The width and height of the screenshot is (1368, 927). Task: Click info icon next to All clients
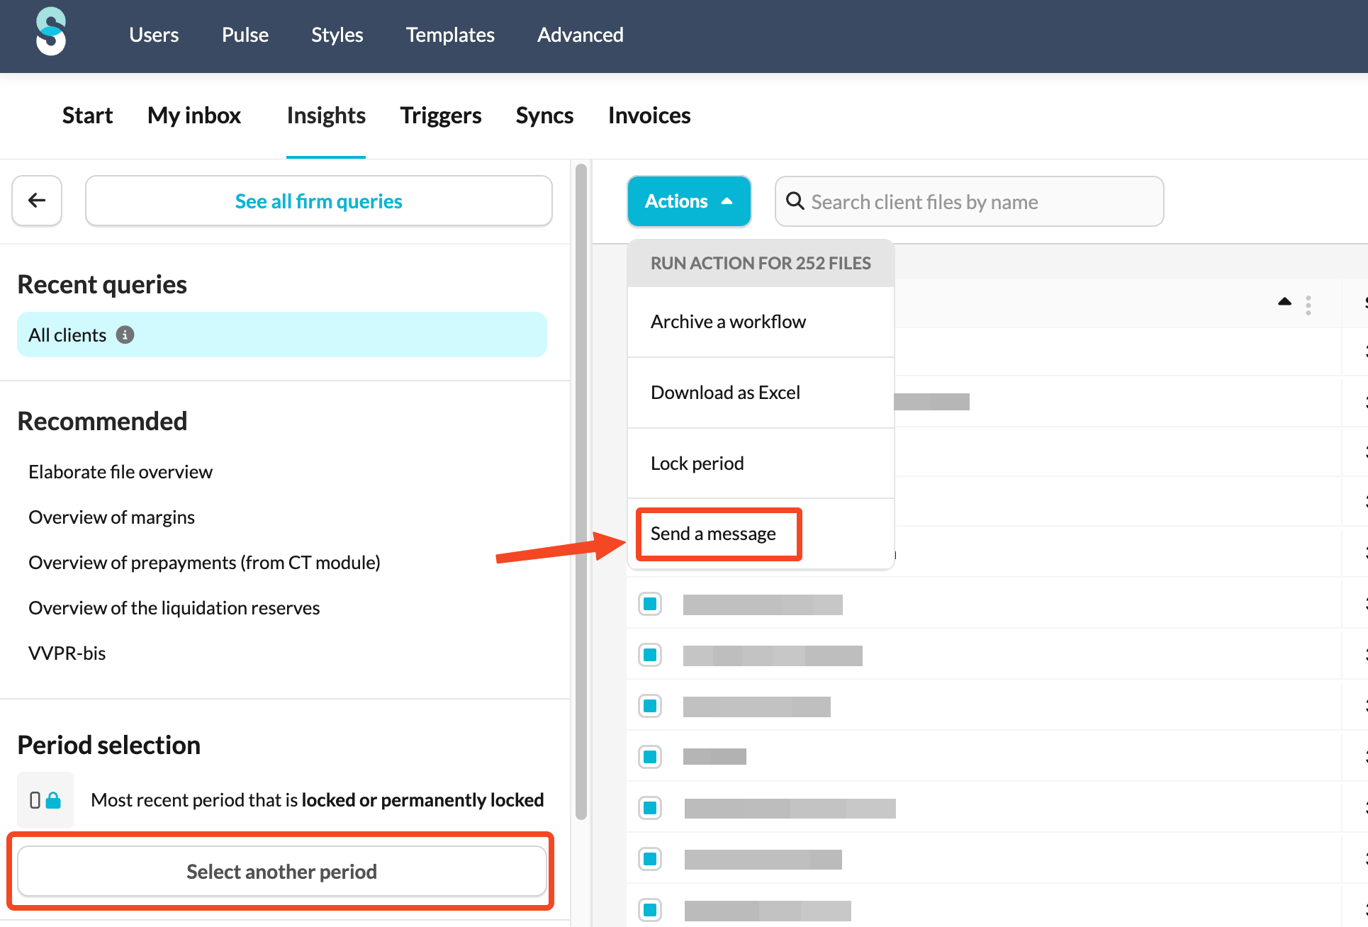(x=125, y=335)
